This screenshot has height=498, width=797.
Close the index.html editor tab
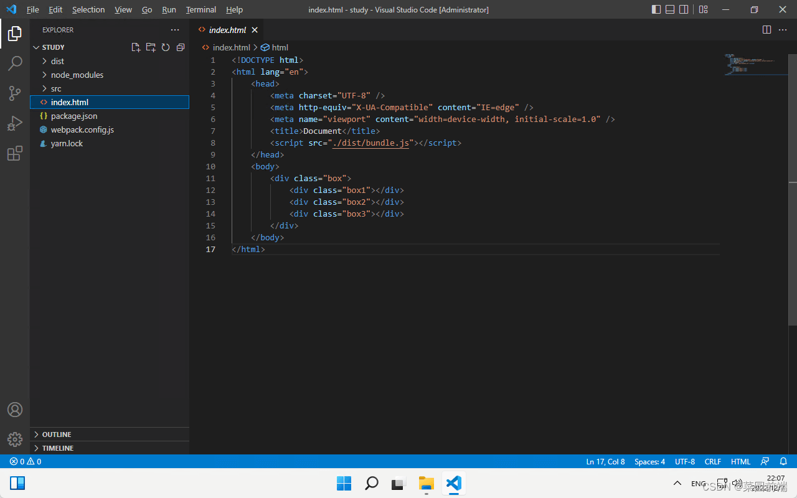(x=255, y=30)
